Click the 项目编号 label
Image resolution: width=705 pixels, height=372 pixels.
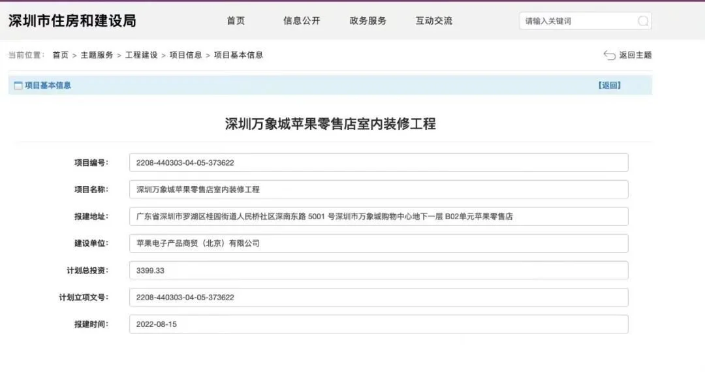[91, 163]
